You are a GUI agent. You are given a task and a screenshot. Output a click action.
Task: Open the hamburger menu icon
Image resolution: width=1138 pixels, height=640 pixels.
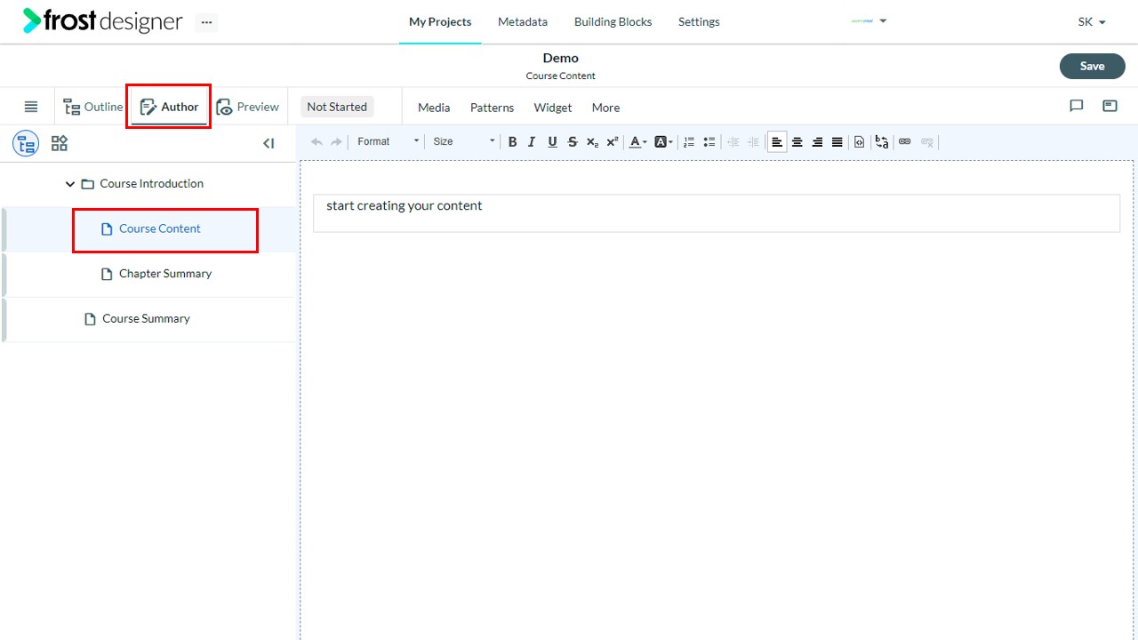point(31,107)
